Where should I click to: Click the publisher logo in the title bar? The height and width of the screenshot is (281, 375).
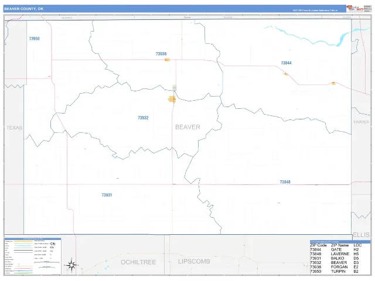[355, 8]
